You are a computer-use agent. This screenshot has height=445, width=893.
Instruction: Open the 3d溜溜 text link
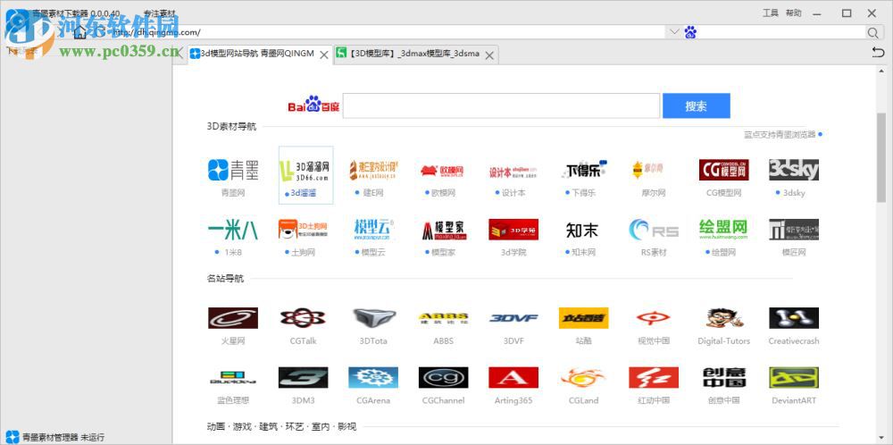point(304,193)
